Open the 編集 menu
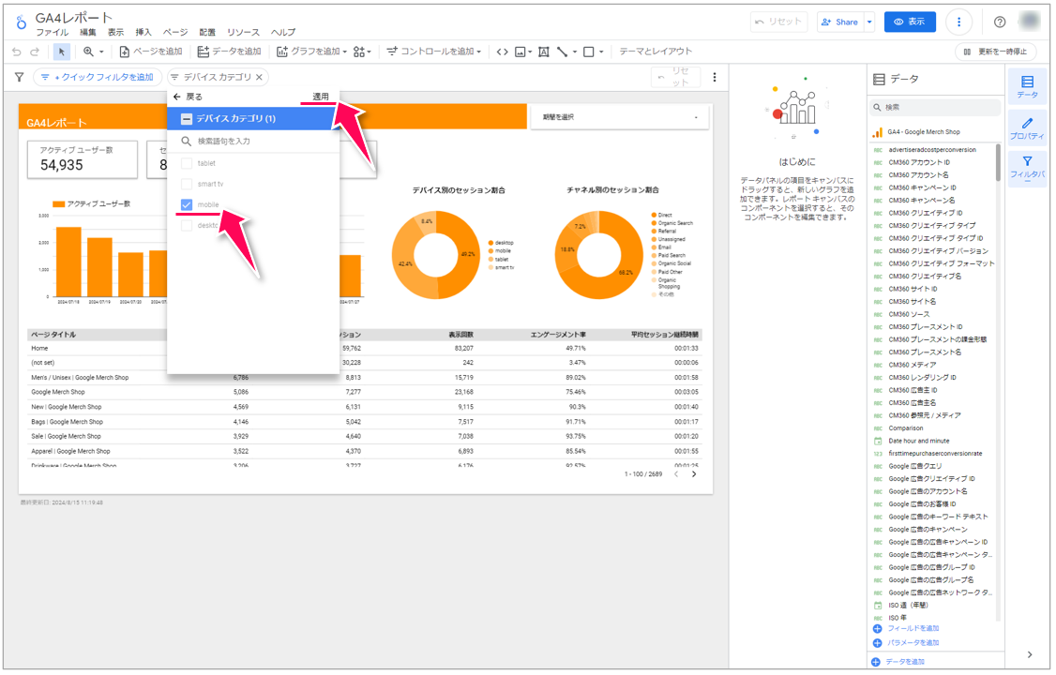The height and width of the screenshot is (675, 1056). [x=87, y=32]
